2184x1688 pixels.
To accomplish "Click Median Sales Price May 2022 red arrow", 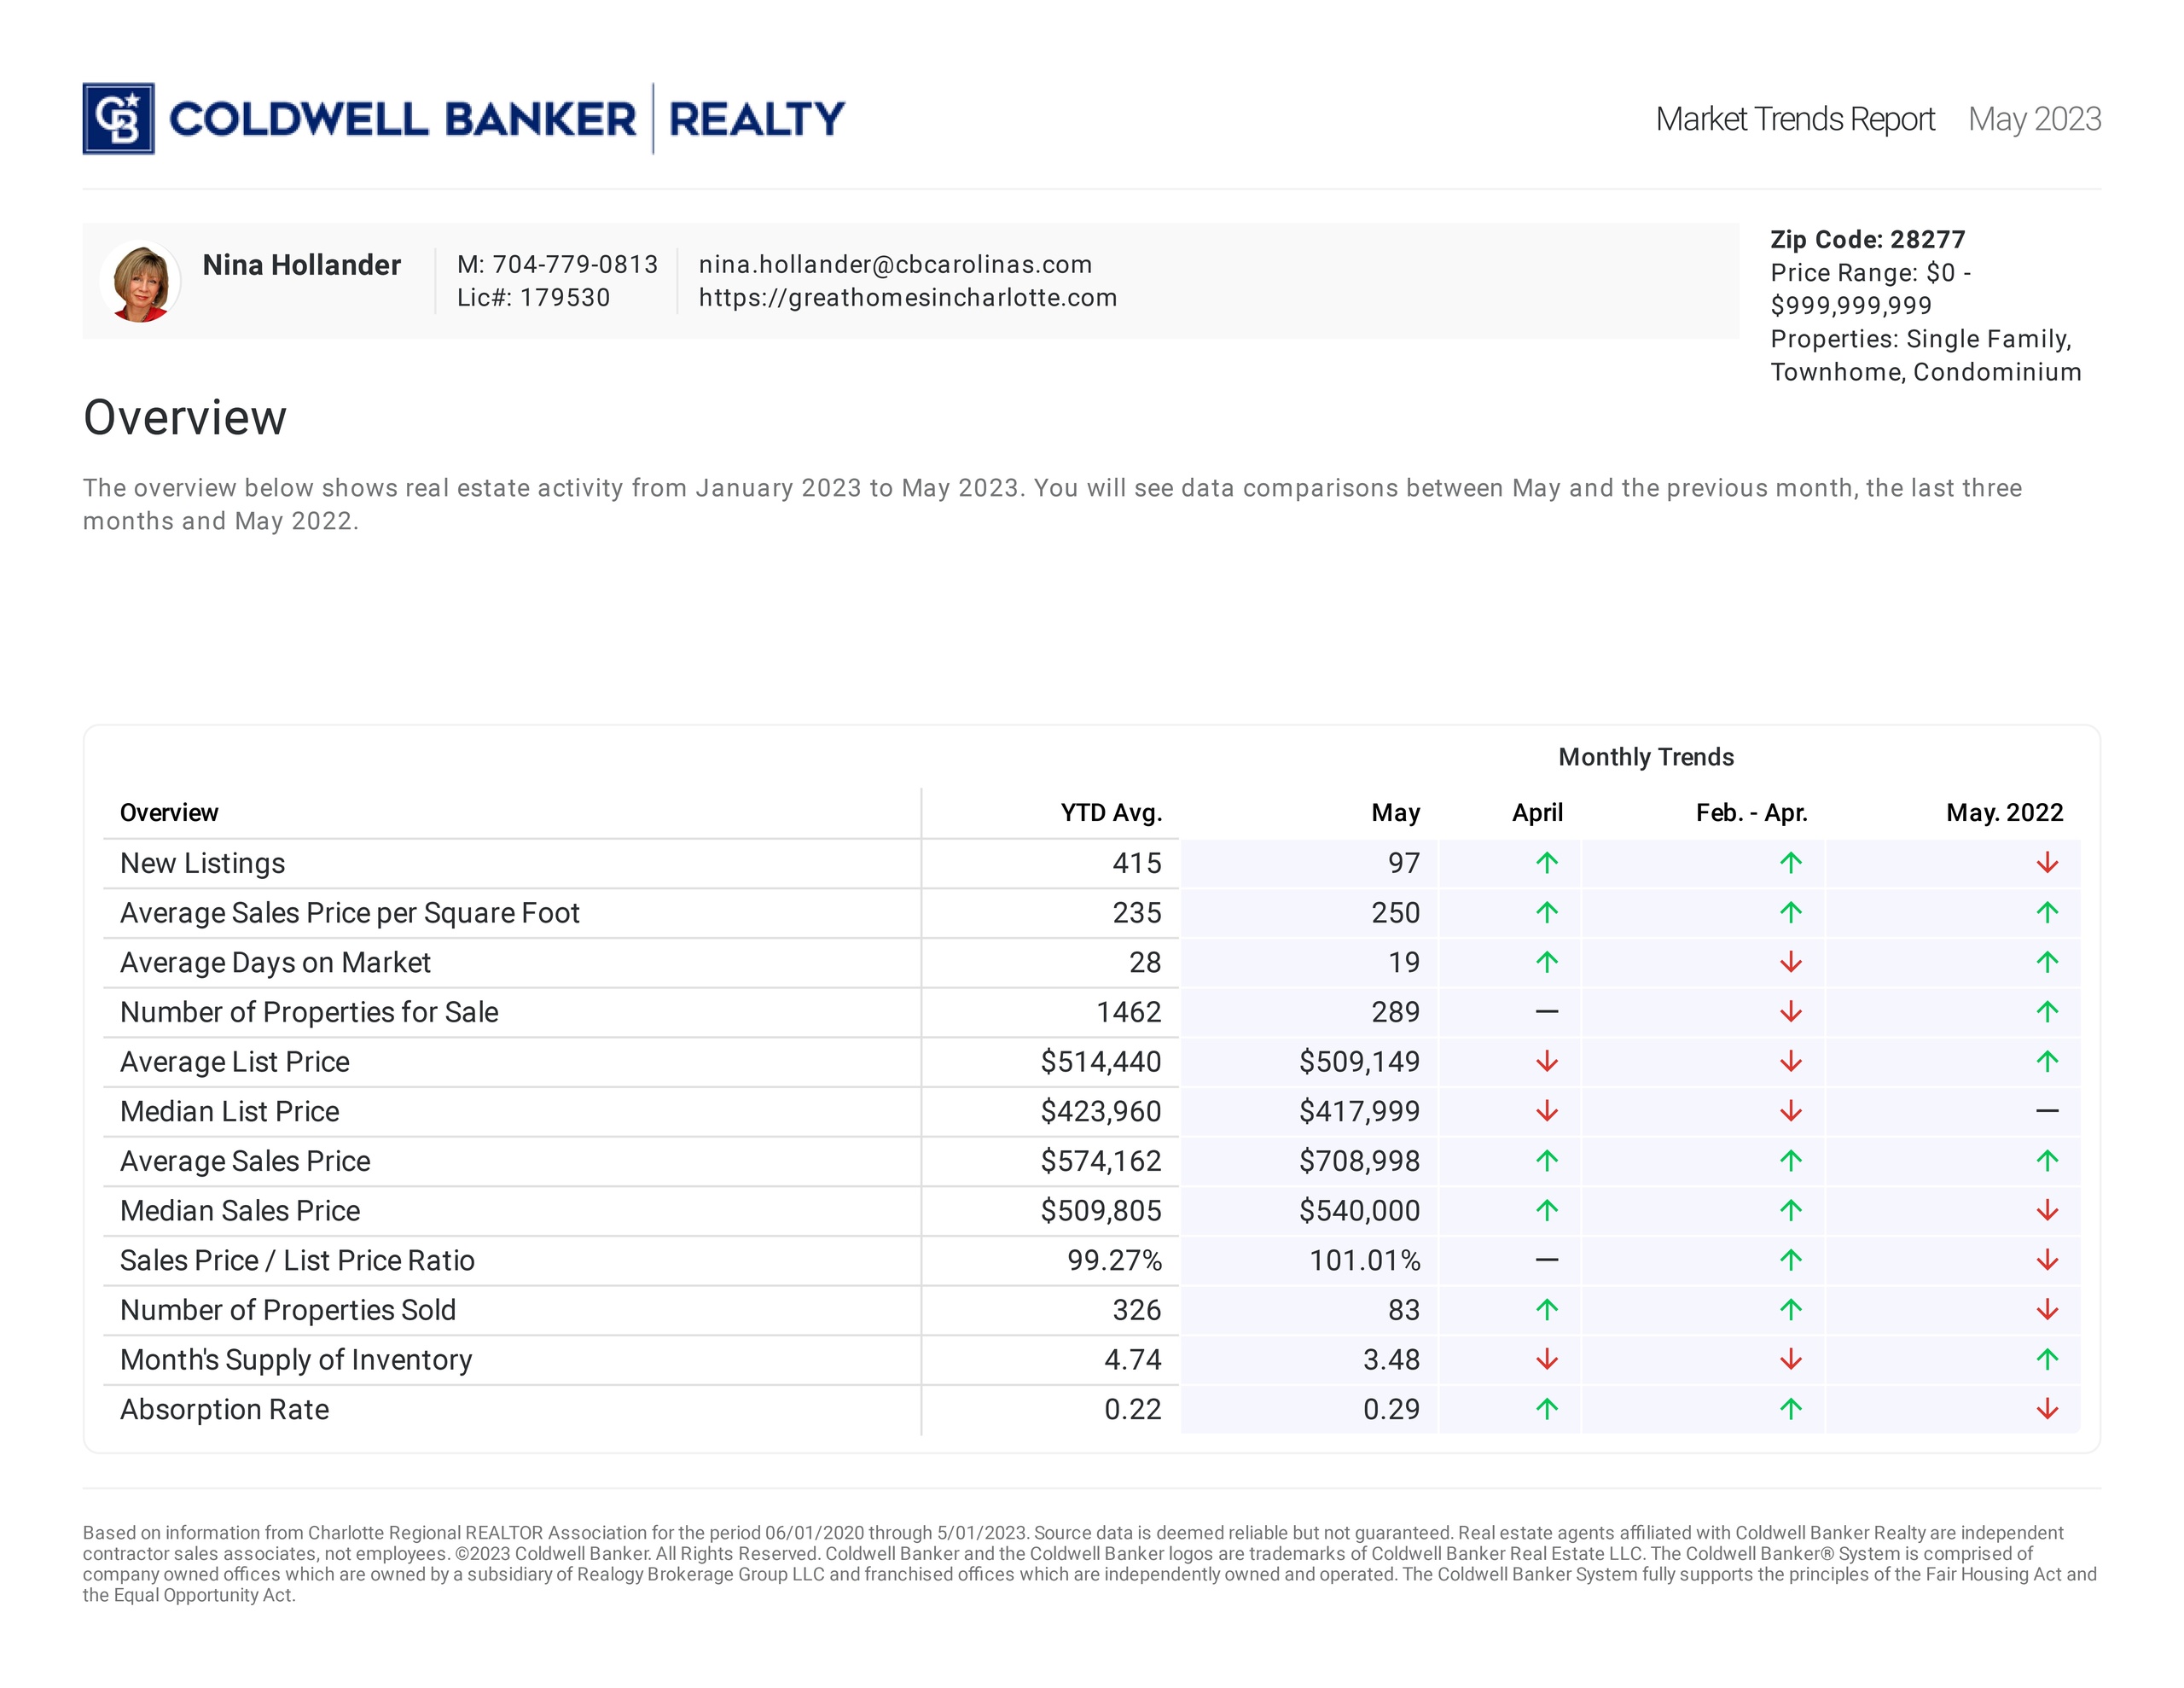I will point(2046,1211).
